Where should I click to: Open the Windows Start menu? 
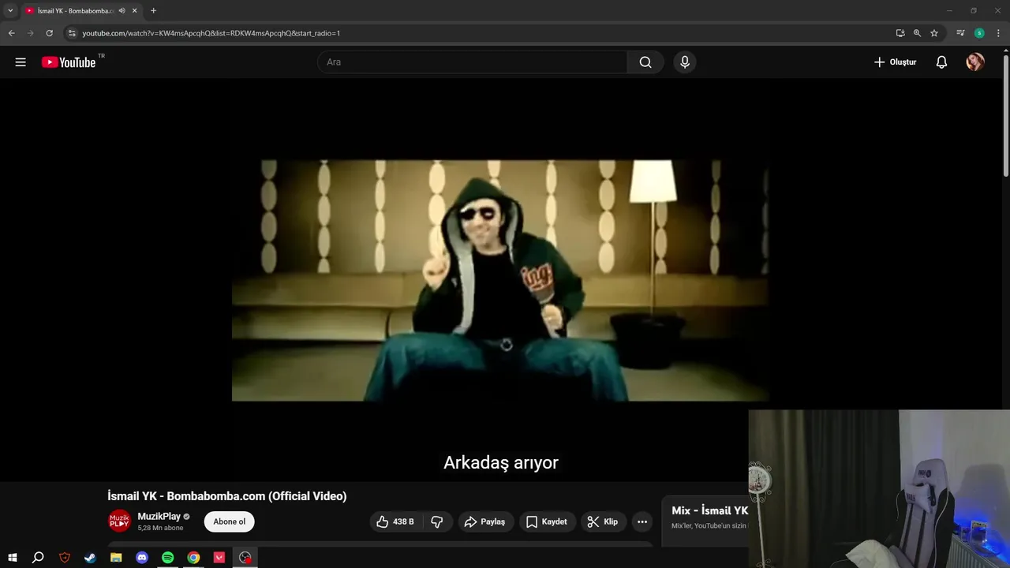[x=12, y=558]
